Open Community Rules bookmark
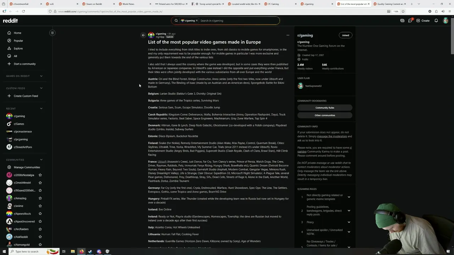 point(325,108)
